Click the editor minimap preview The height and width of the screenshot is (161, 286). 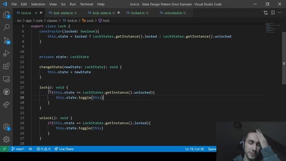pyautogui.click(x=273, y=28)
